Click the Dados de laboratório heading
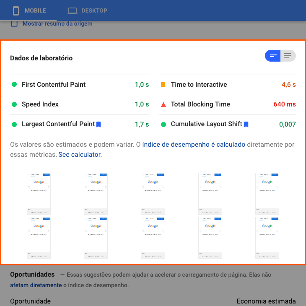This screenshot has height=306, width=306. click(x=41, y=58)
